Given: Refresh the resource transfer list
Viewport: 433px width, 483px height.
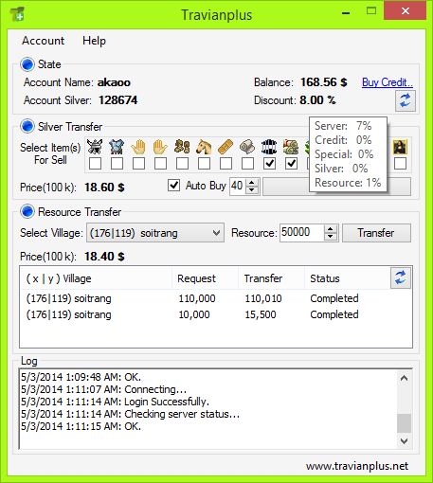Looking at the screenshot, I should click(401, 278).
